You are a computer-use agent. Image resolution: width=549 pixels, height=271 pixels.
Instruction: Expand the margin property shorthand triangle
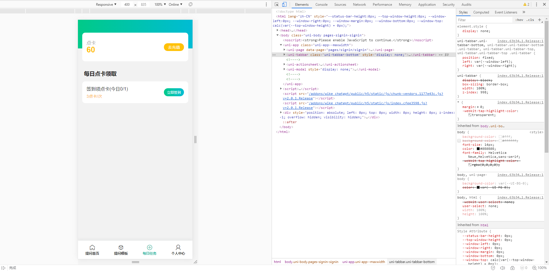(x=478, y=107)
